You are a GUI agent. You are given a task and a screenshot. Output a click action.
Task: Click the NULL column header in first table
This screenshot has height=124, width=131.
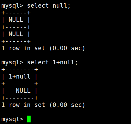tap(16, 20)
